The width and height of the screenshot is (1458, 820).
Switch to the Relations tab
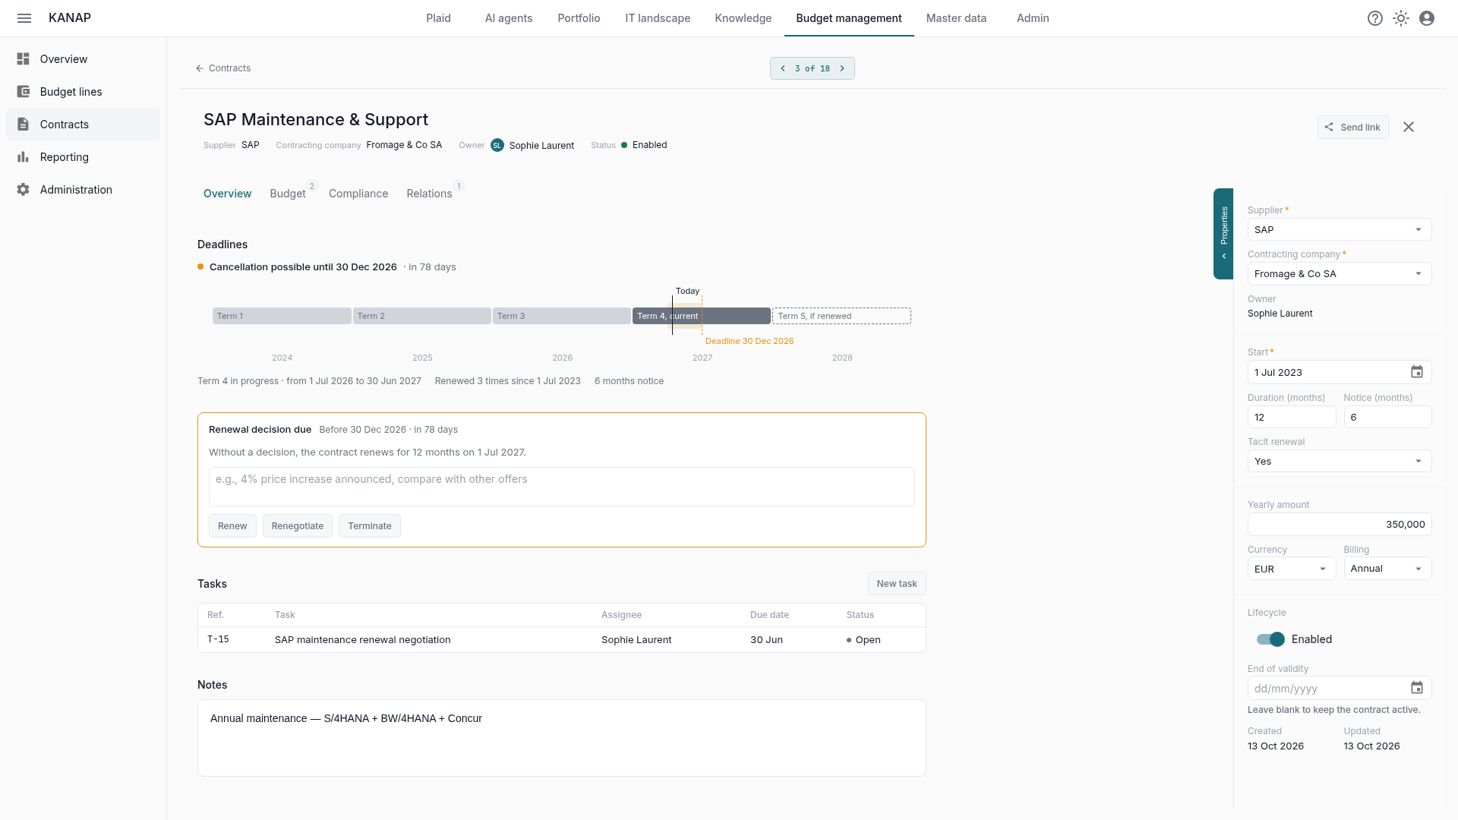point(429,194)
